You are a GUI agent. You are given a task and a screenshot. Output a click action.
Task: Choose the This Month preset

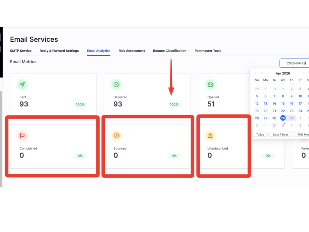point(302,134)
